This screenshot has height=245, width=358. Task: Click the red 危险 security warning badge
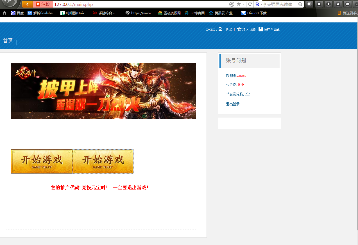pos(43,4)
